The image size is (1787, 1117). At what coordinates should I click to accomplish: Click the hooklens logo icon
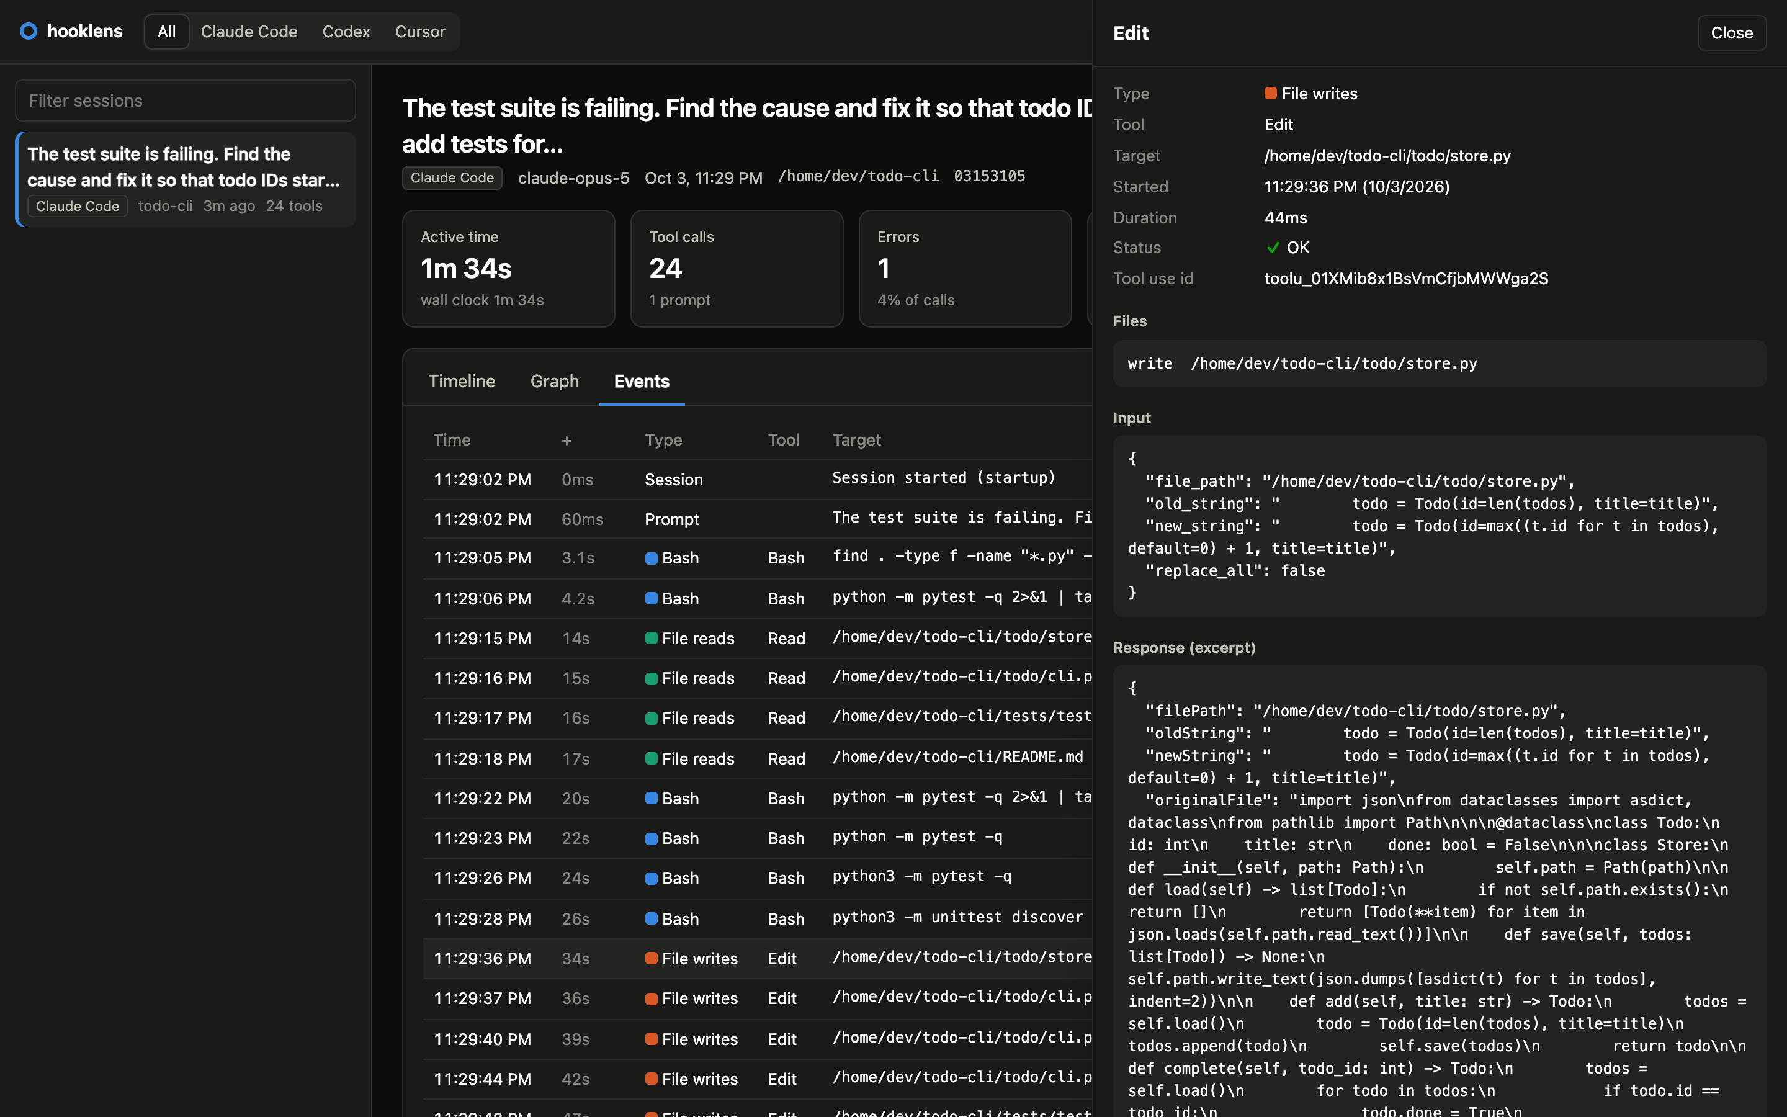[29, 31]
